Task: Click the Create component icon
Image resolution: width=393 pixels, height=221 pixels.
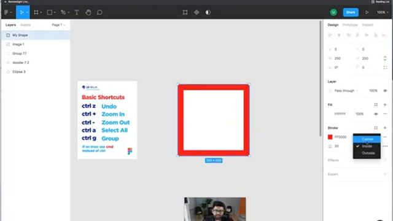Action: pyautogui.click(x=196, y=12)
